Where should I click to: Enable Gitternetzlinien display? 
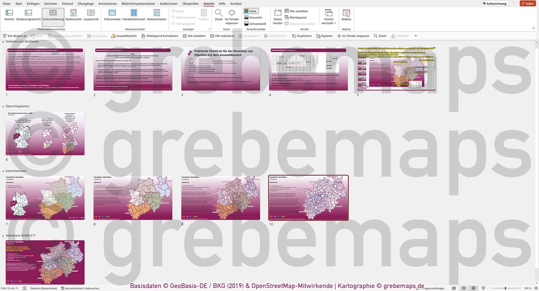point(173,17)
